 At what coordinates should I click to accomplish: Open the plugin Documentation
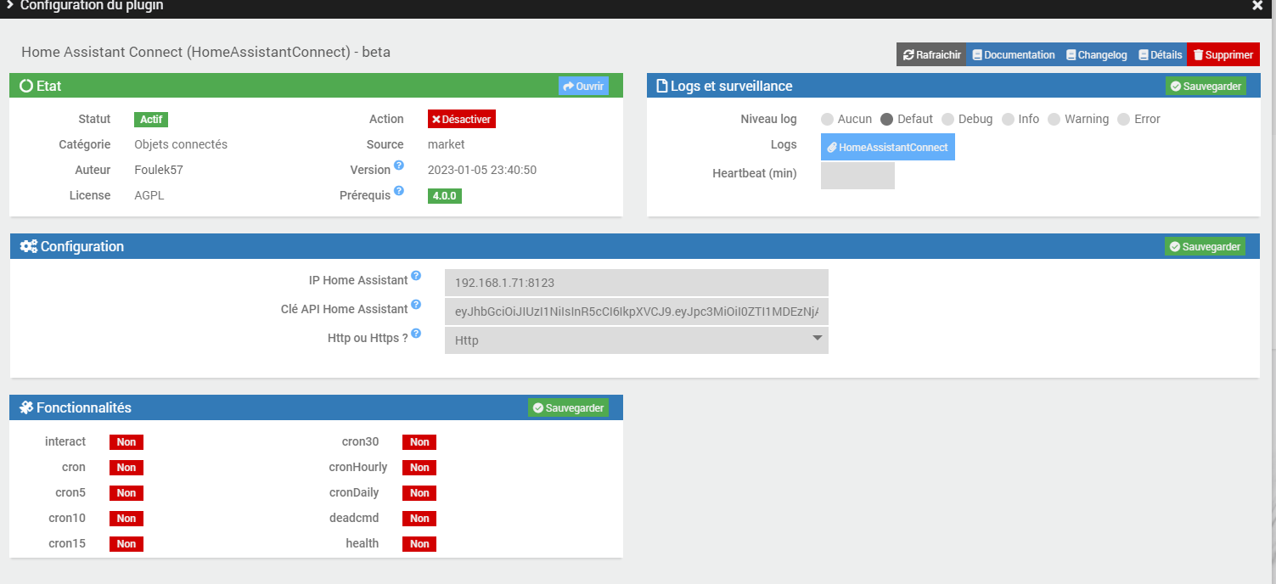click(1014, 54)
